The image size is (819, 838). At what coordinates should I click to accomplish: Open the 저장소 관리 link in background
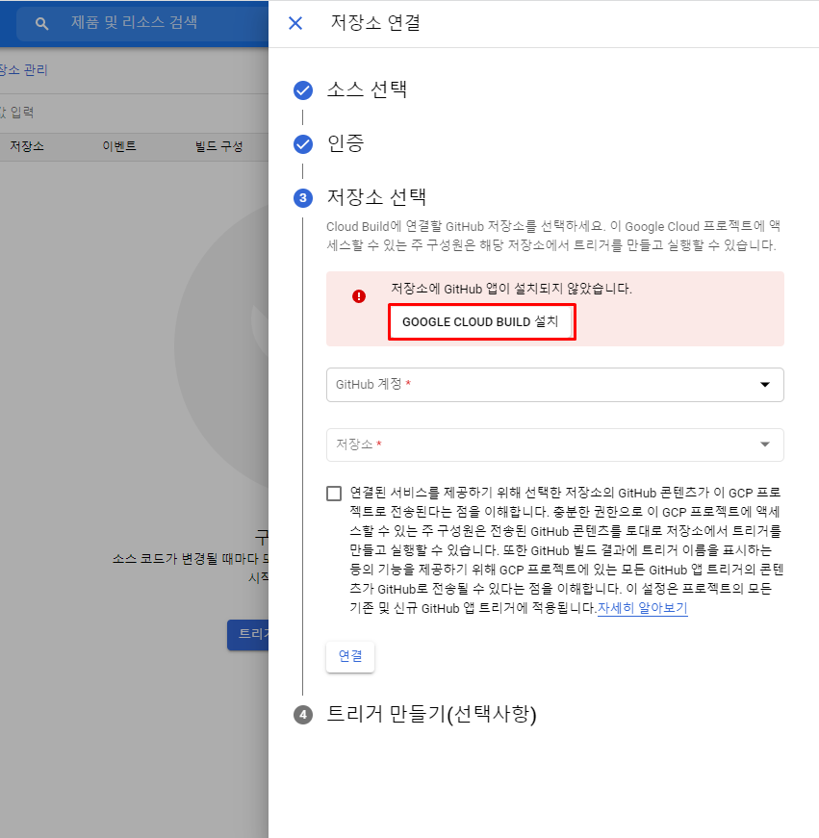(23, 70)
